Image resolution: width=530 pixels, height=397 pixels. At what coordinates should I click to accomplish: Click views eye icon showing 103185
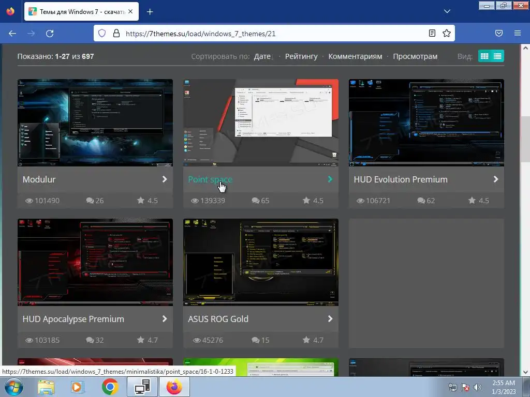(29, 340)
